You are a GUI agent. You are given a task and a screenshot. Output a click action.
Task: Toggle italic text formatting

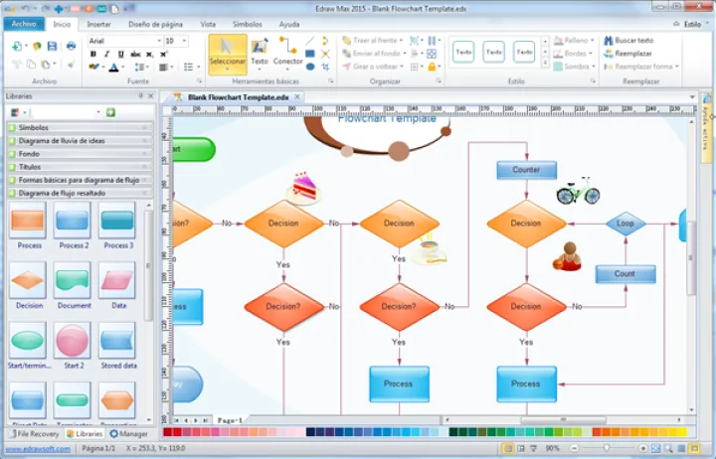point(106,55)
